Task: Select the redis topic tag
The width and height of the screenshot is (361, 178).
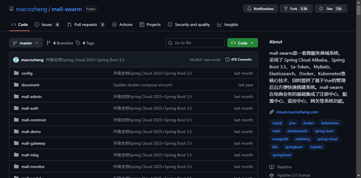Action: (276, 131)
